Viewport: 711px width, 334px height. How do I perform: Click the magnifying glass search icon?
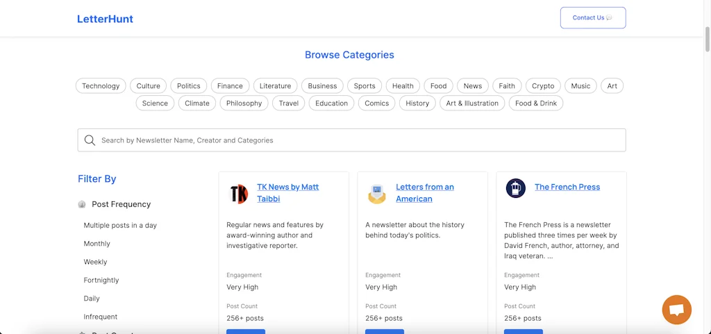(90, 140)
